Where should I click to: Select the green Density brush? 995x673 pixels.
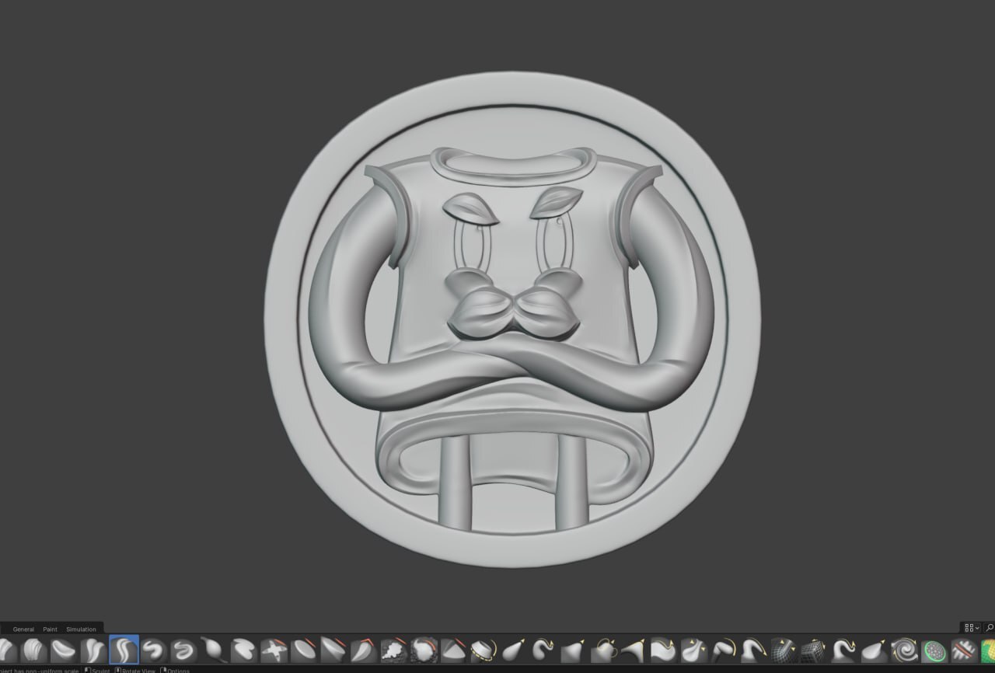[x=934, y=650]
